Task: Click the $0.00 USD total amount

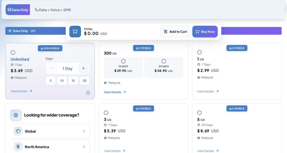Action: 95,34
